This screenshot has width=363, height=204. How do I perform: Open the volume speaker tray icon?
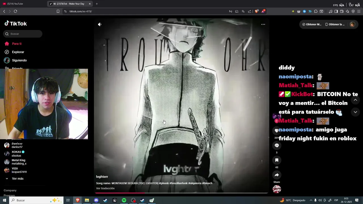[x=320, y=200]
